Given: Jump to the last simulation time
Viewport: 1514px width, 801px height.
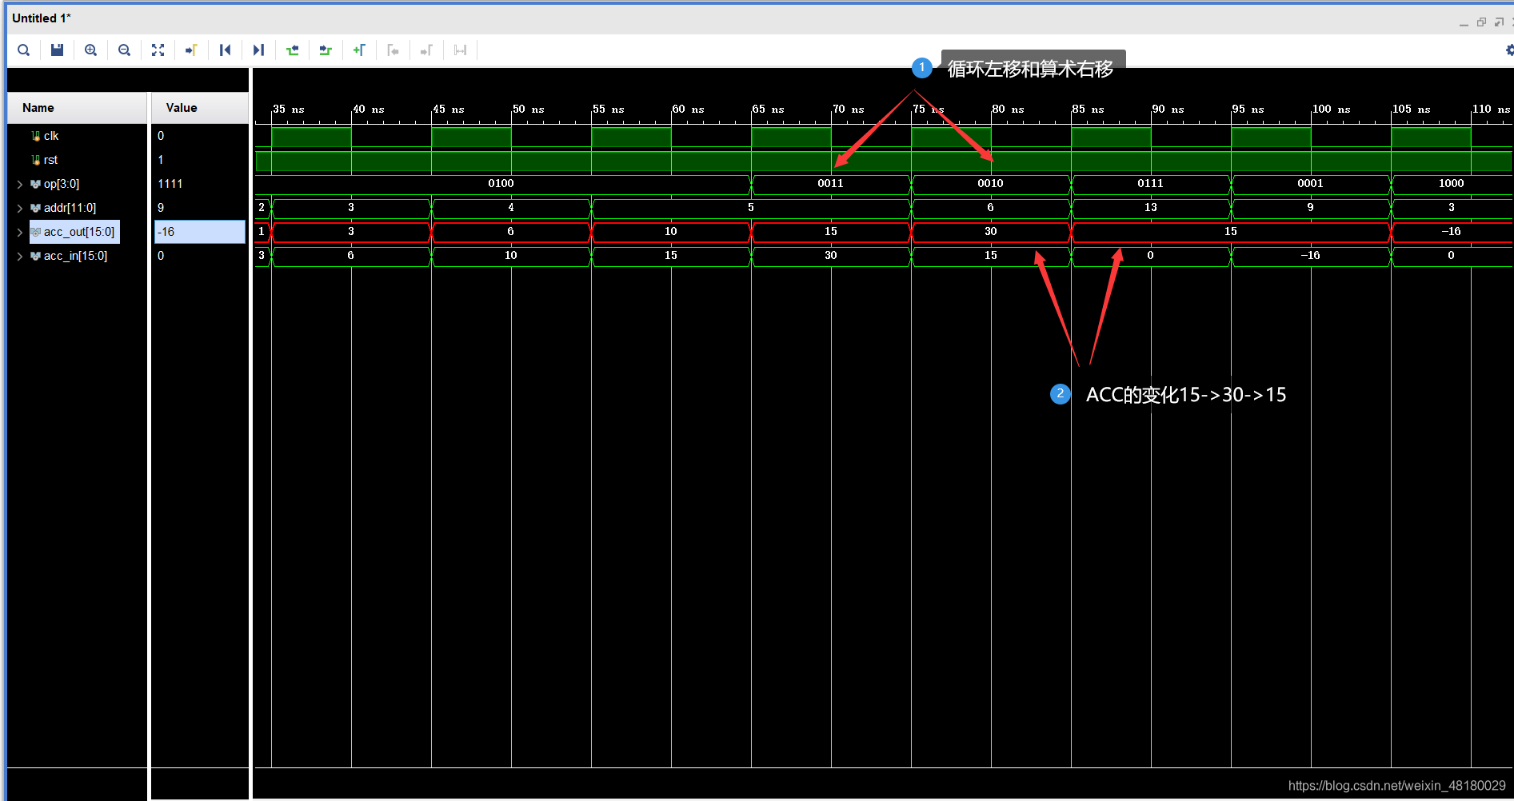Looking at the screenshot, I should (258, 50).
